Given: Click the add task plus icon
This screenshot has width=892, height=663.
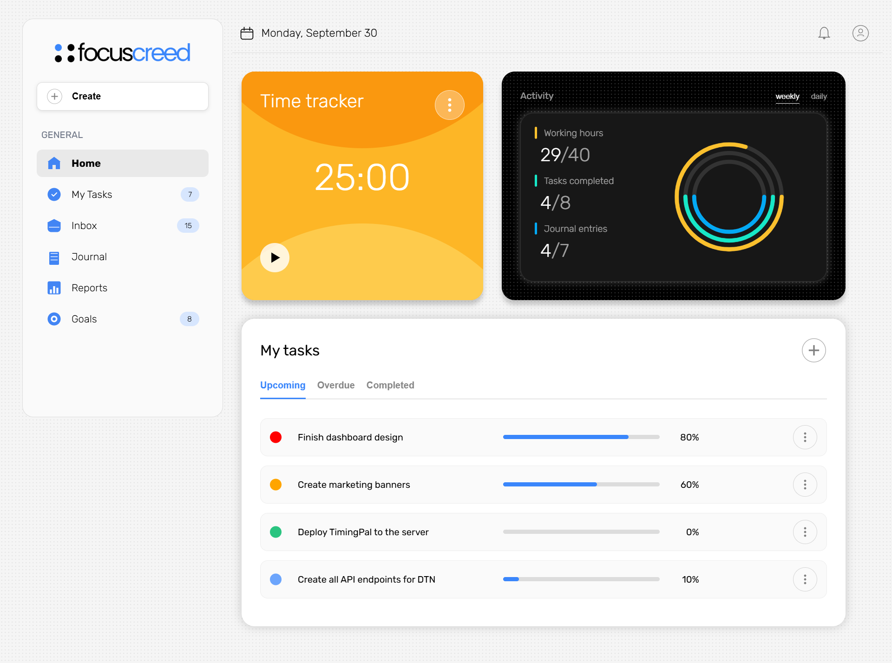Looking at the screenshot, I should [x=813, y=350].
